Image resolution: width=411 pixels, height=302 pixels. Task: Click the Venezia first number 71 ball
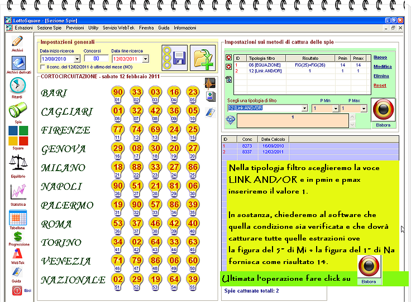(118, 261)
